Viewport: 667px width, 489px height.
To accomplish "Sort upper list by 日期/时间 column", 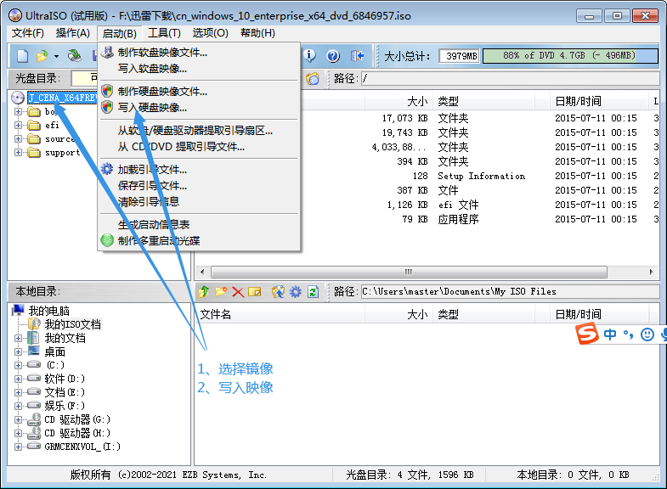I will (599, 102).
